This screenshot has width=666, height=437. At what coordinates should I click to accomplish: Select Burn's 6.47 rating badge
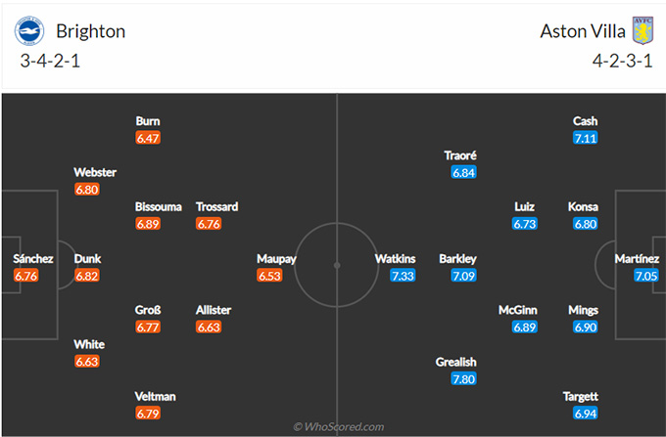[148, 138]
